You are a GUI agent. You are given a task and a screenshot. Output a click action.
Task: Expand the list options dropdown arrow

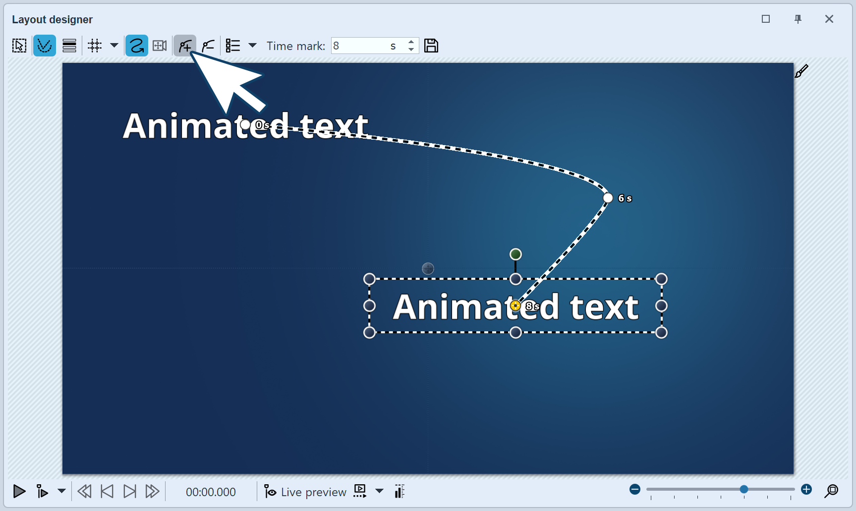(252, 46)
